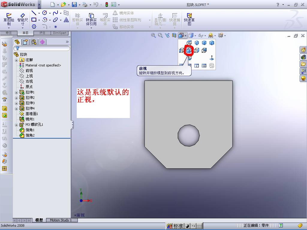Open the Options checklist icon in the title bar
The width and height of the screenshot is (307, 230).
[114, 4]
